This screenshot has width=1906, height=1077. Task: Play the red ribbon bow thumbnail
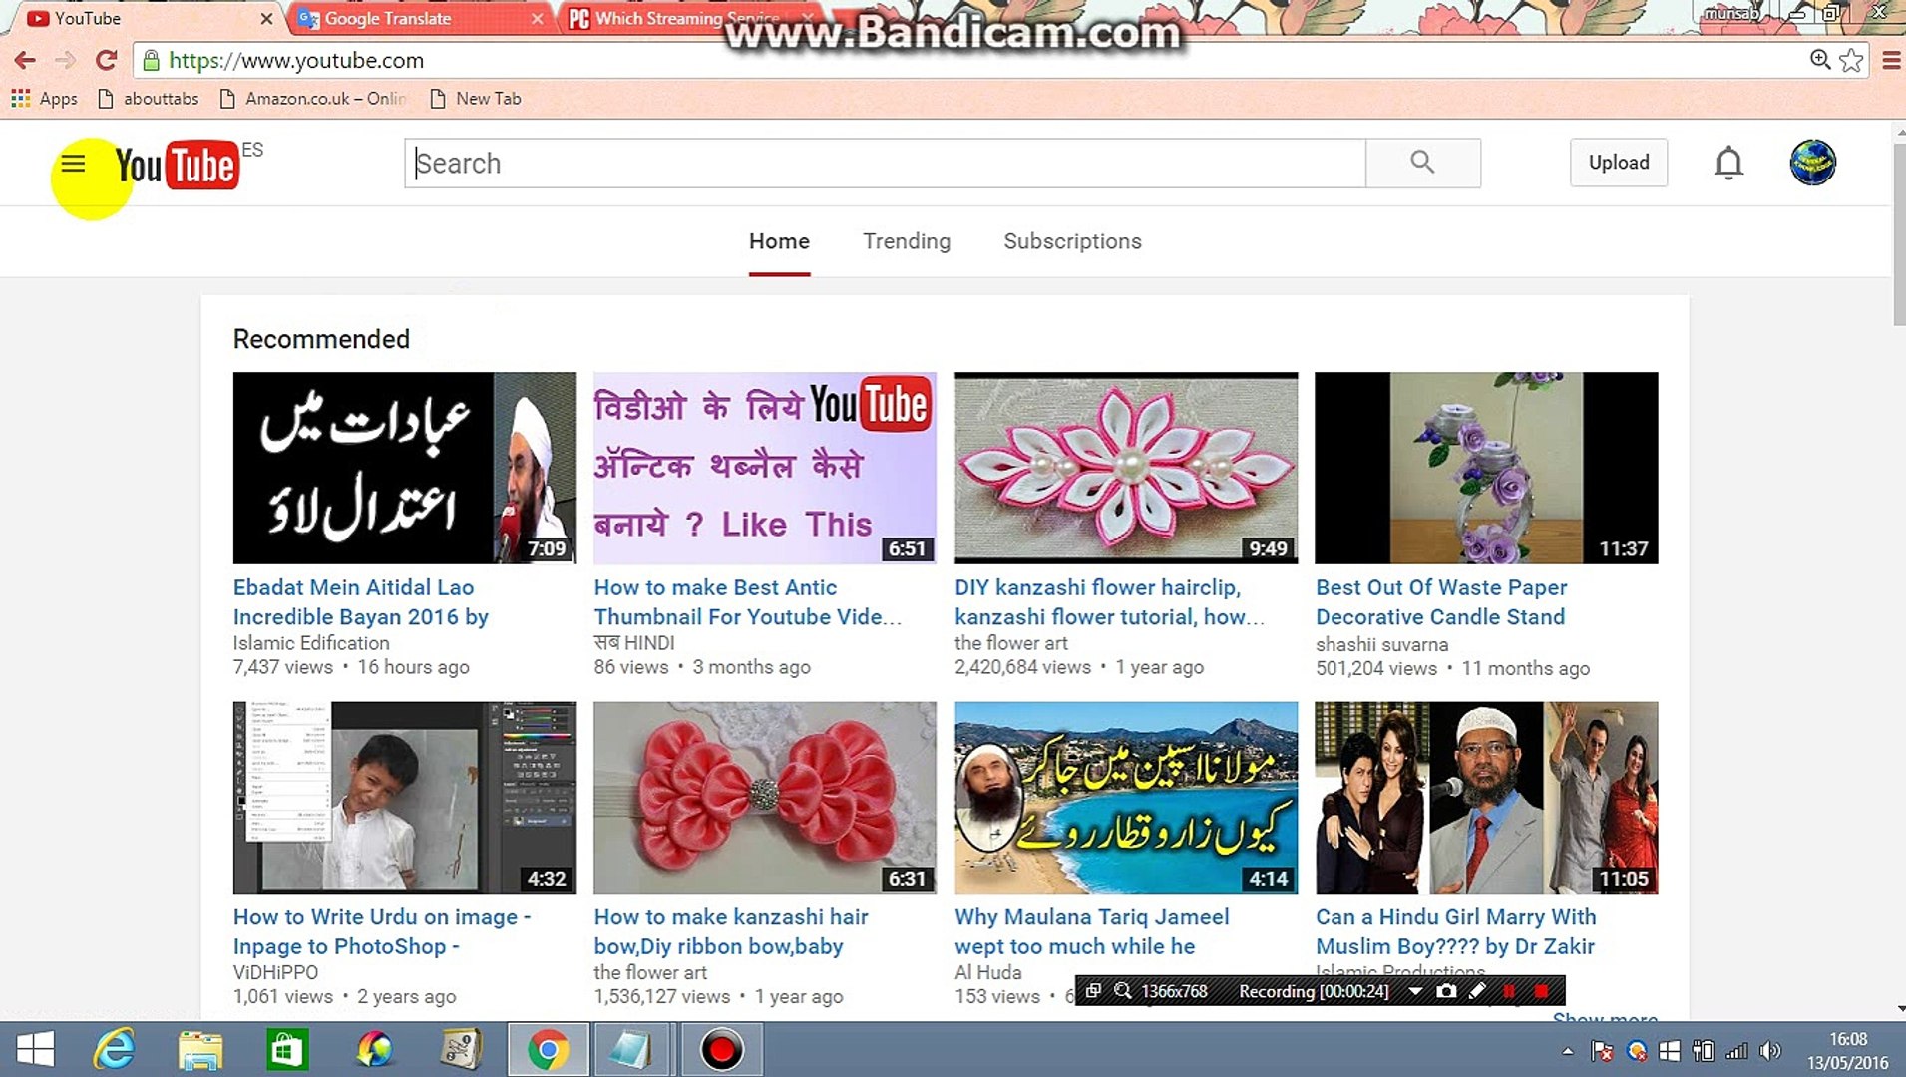pos(765,797)
